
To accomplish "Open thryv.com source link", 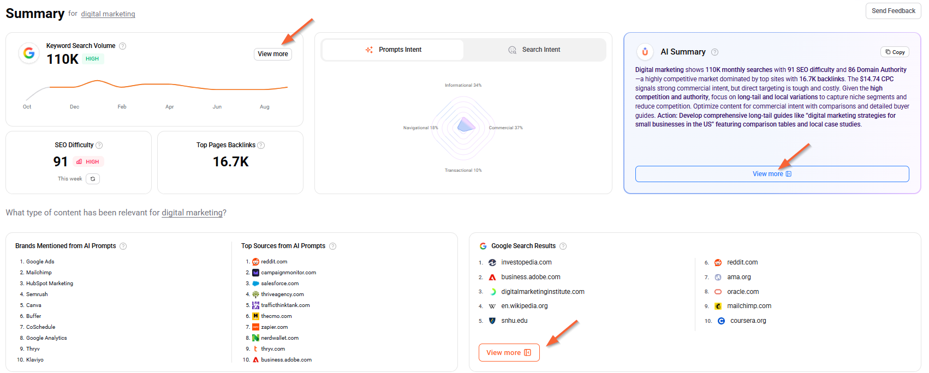I will pyautogui.click(x=273, y=349).
